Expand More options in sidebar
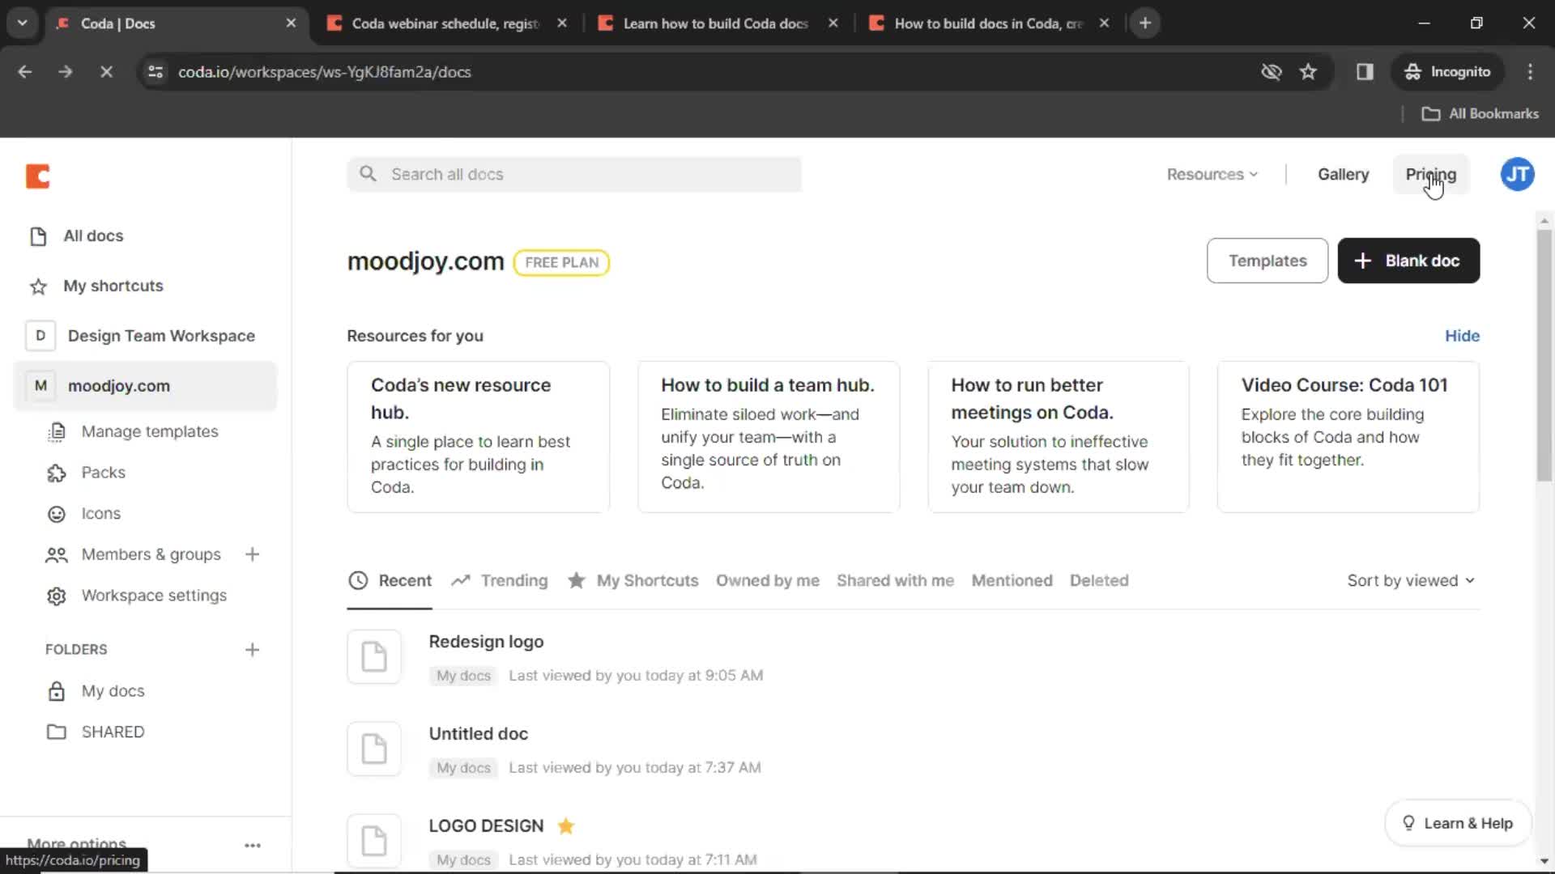Screen dimensions: 1555x874 click(x=77, y=844)
